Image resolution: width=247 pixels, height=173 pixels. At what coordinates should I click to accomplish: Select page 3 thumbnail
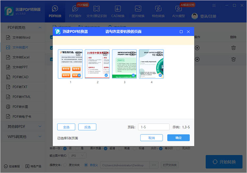pos(124,64)
